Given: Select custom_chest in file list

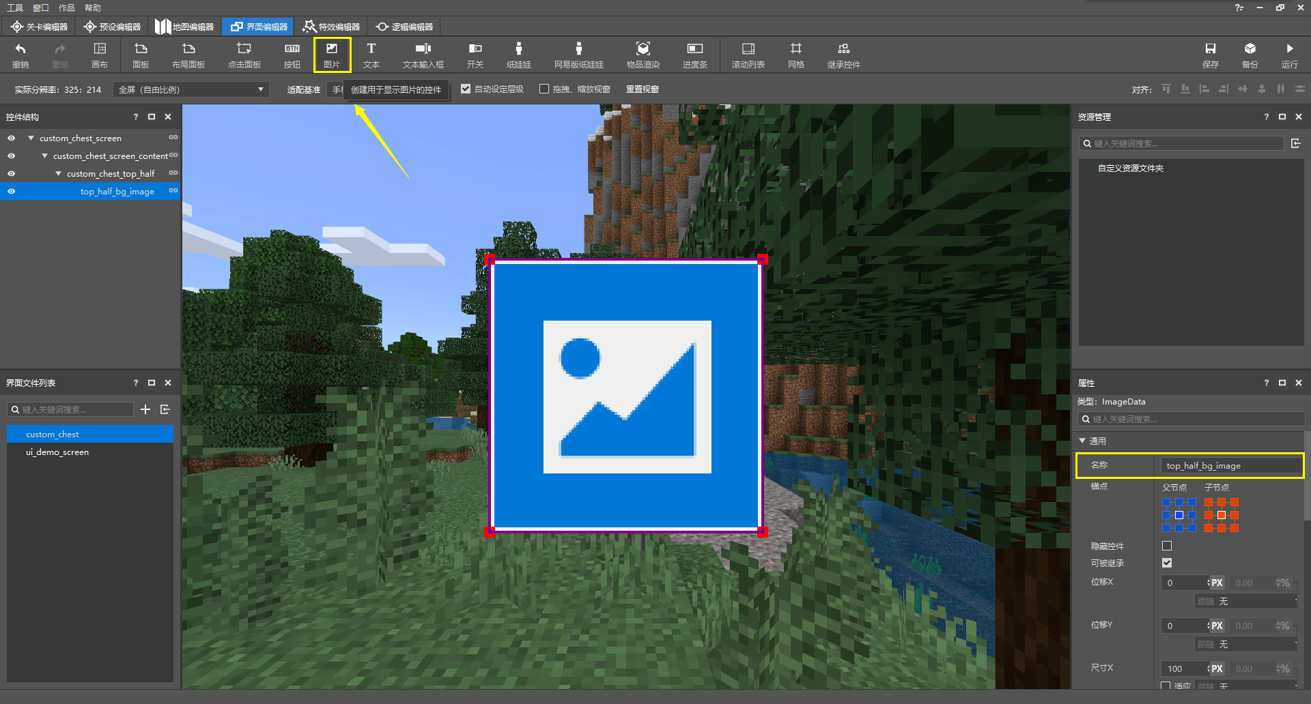Looking at the screenshot, I should [90, 434].
